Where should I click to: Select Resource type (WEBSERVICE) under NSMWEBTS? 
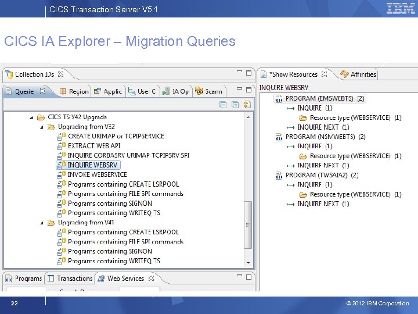coord(355,156)
